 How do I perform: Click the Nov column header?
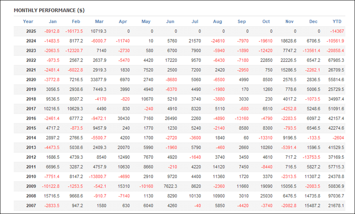click(x=290, y=22)
